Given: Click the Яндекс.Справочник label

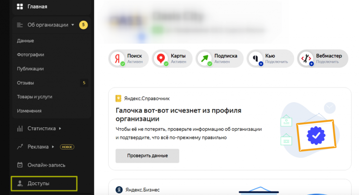Looking at the screenshot, I should 147,98.
